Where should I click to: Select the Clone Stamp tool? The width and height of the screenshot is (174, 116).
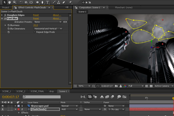59,2
